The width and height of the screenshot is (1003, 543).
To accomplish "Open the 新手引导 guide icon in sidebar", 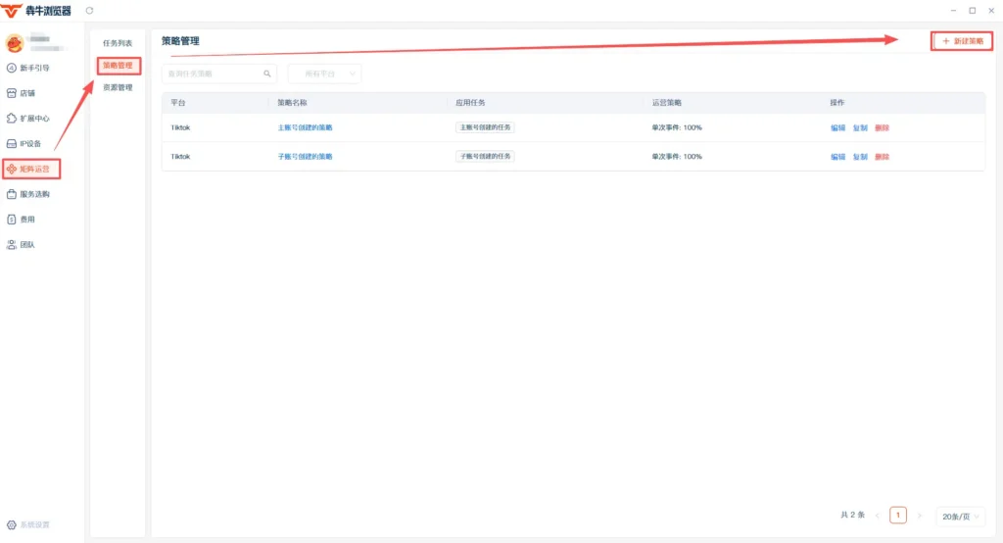I will [12, 68].
